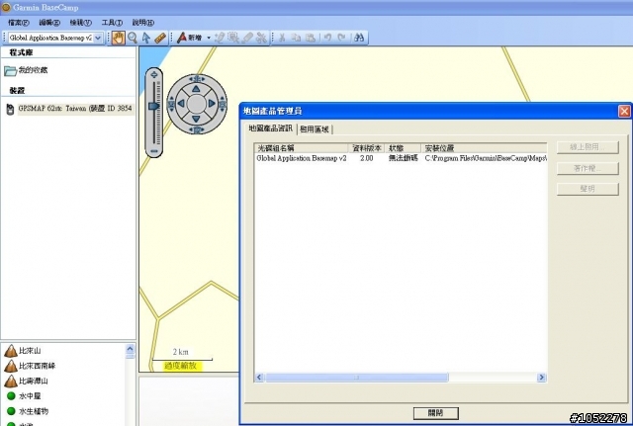This screenshot has height=426, width=633.
Task: Click the dotted-box insert tool icon
Action: point(233,38)
